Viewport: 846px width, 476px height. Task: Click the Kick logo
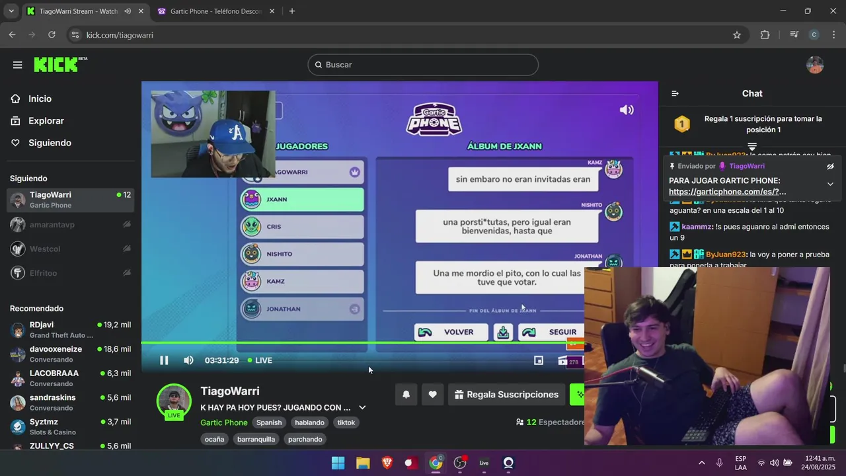point(60,64)
